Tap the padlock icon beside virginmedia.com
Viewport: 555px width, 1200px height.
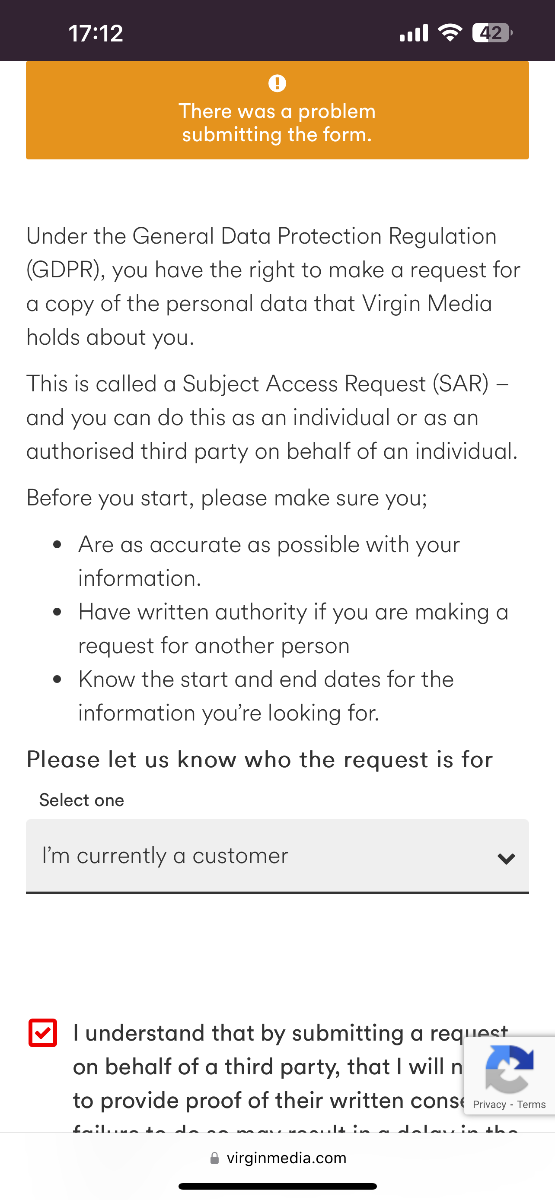(214, 1158)
